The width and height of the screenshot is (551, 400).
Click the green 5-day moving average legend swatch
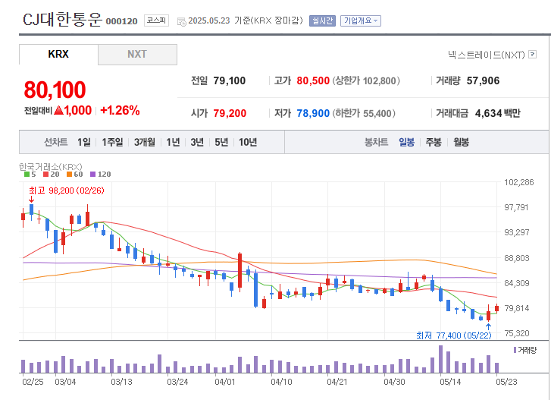(27, 174)
